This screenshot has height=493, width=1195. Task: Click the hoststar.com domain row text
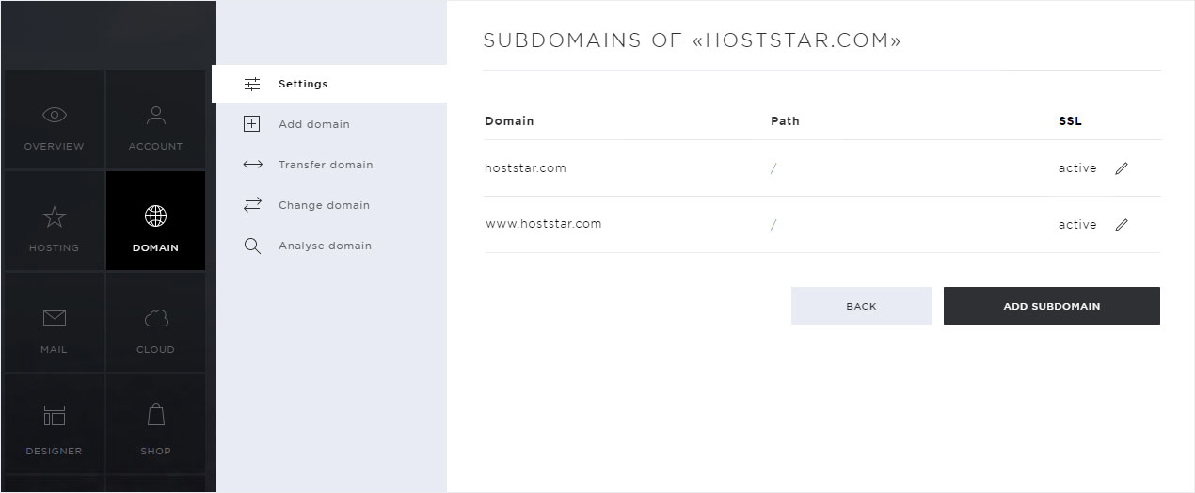coord(525,168)
